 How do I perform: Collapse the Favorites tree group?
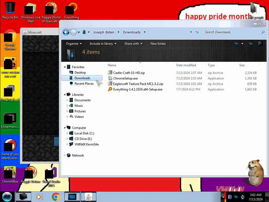65,67
